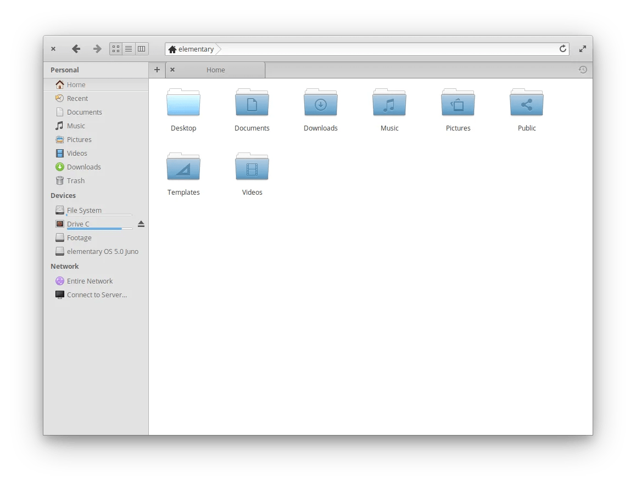Open Trash from the sidebar
The width and height of the screenshot is (636, 486).
pyautogui.click(x=75, y=180)
